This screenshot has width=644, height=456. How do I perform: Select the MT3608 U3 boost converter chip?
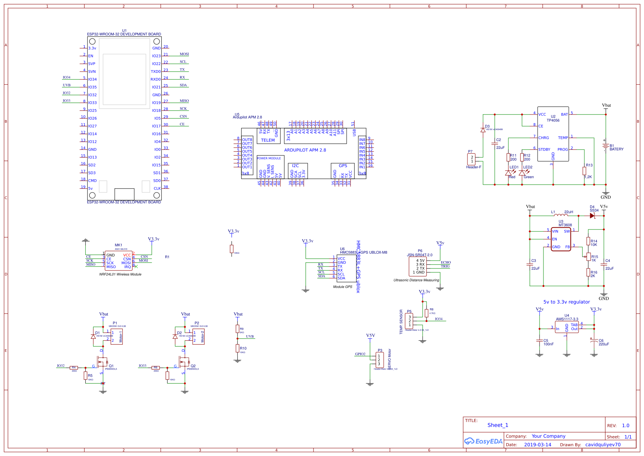(561, 239)
